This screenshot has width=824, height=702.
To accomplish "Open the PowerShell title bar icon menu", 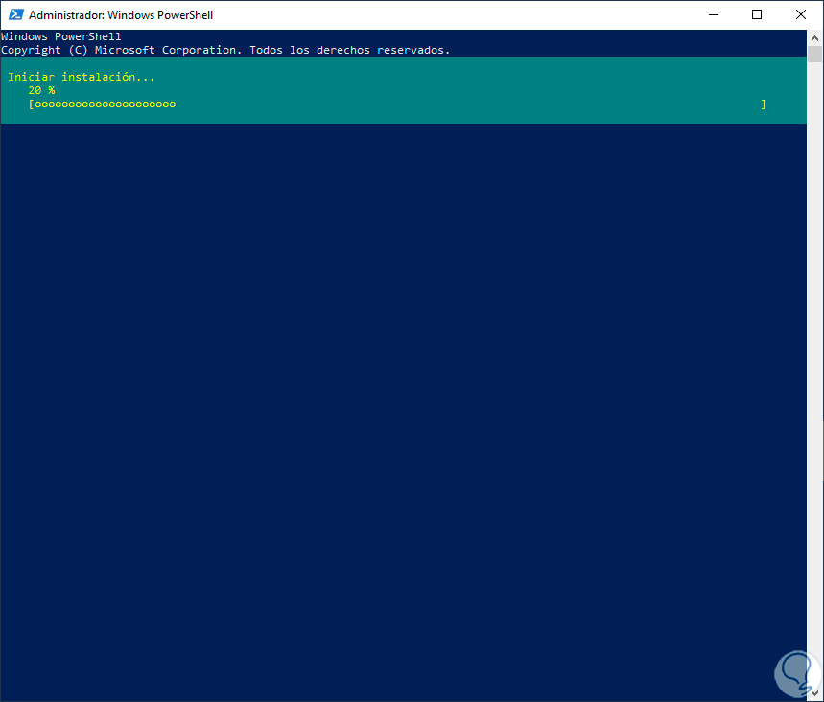I will (x=15, y=14).
